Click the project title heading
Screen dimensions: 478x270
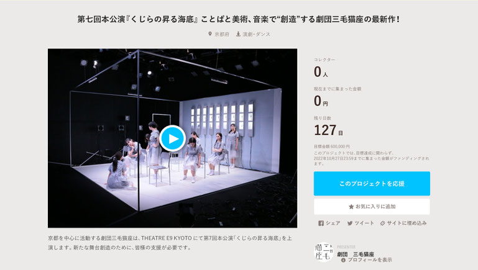click(239, 19)
